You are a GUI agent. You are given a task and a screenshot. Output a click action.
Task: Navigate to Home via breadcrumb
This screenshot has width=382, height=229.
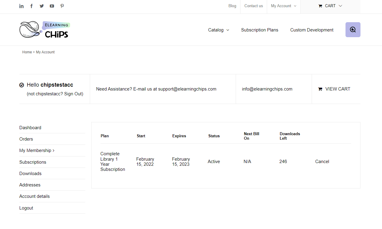27,52
